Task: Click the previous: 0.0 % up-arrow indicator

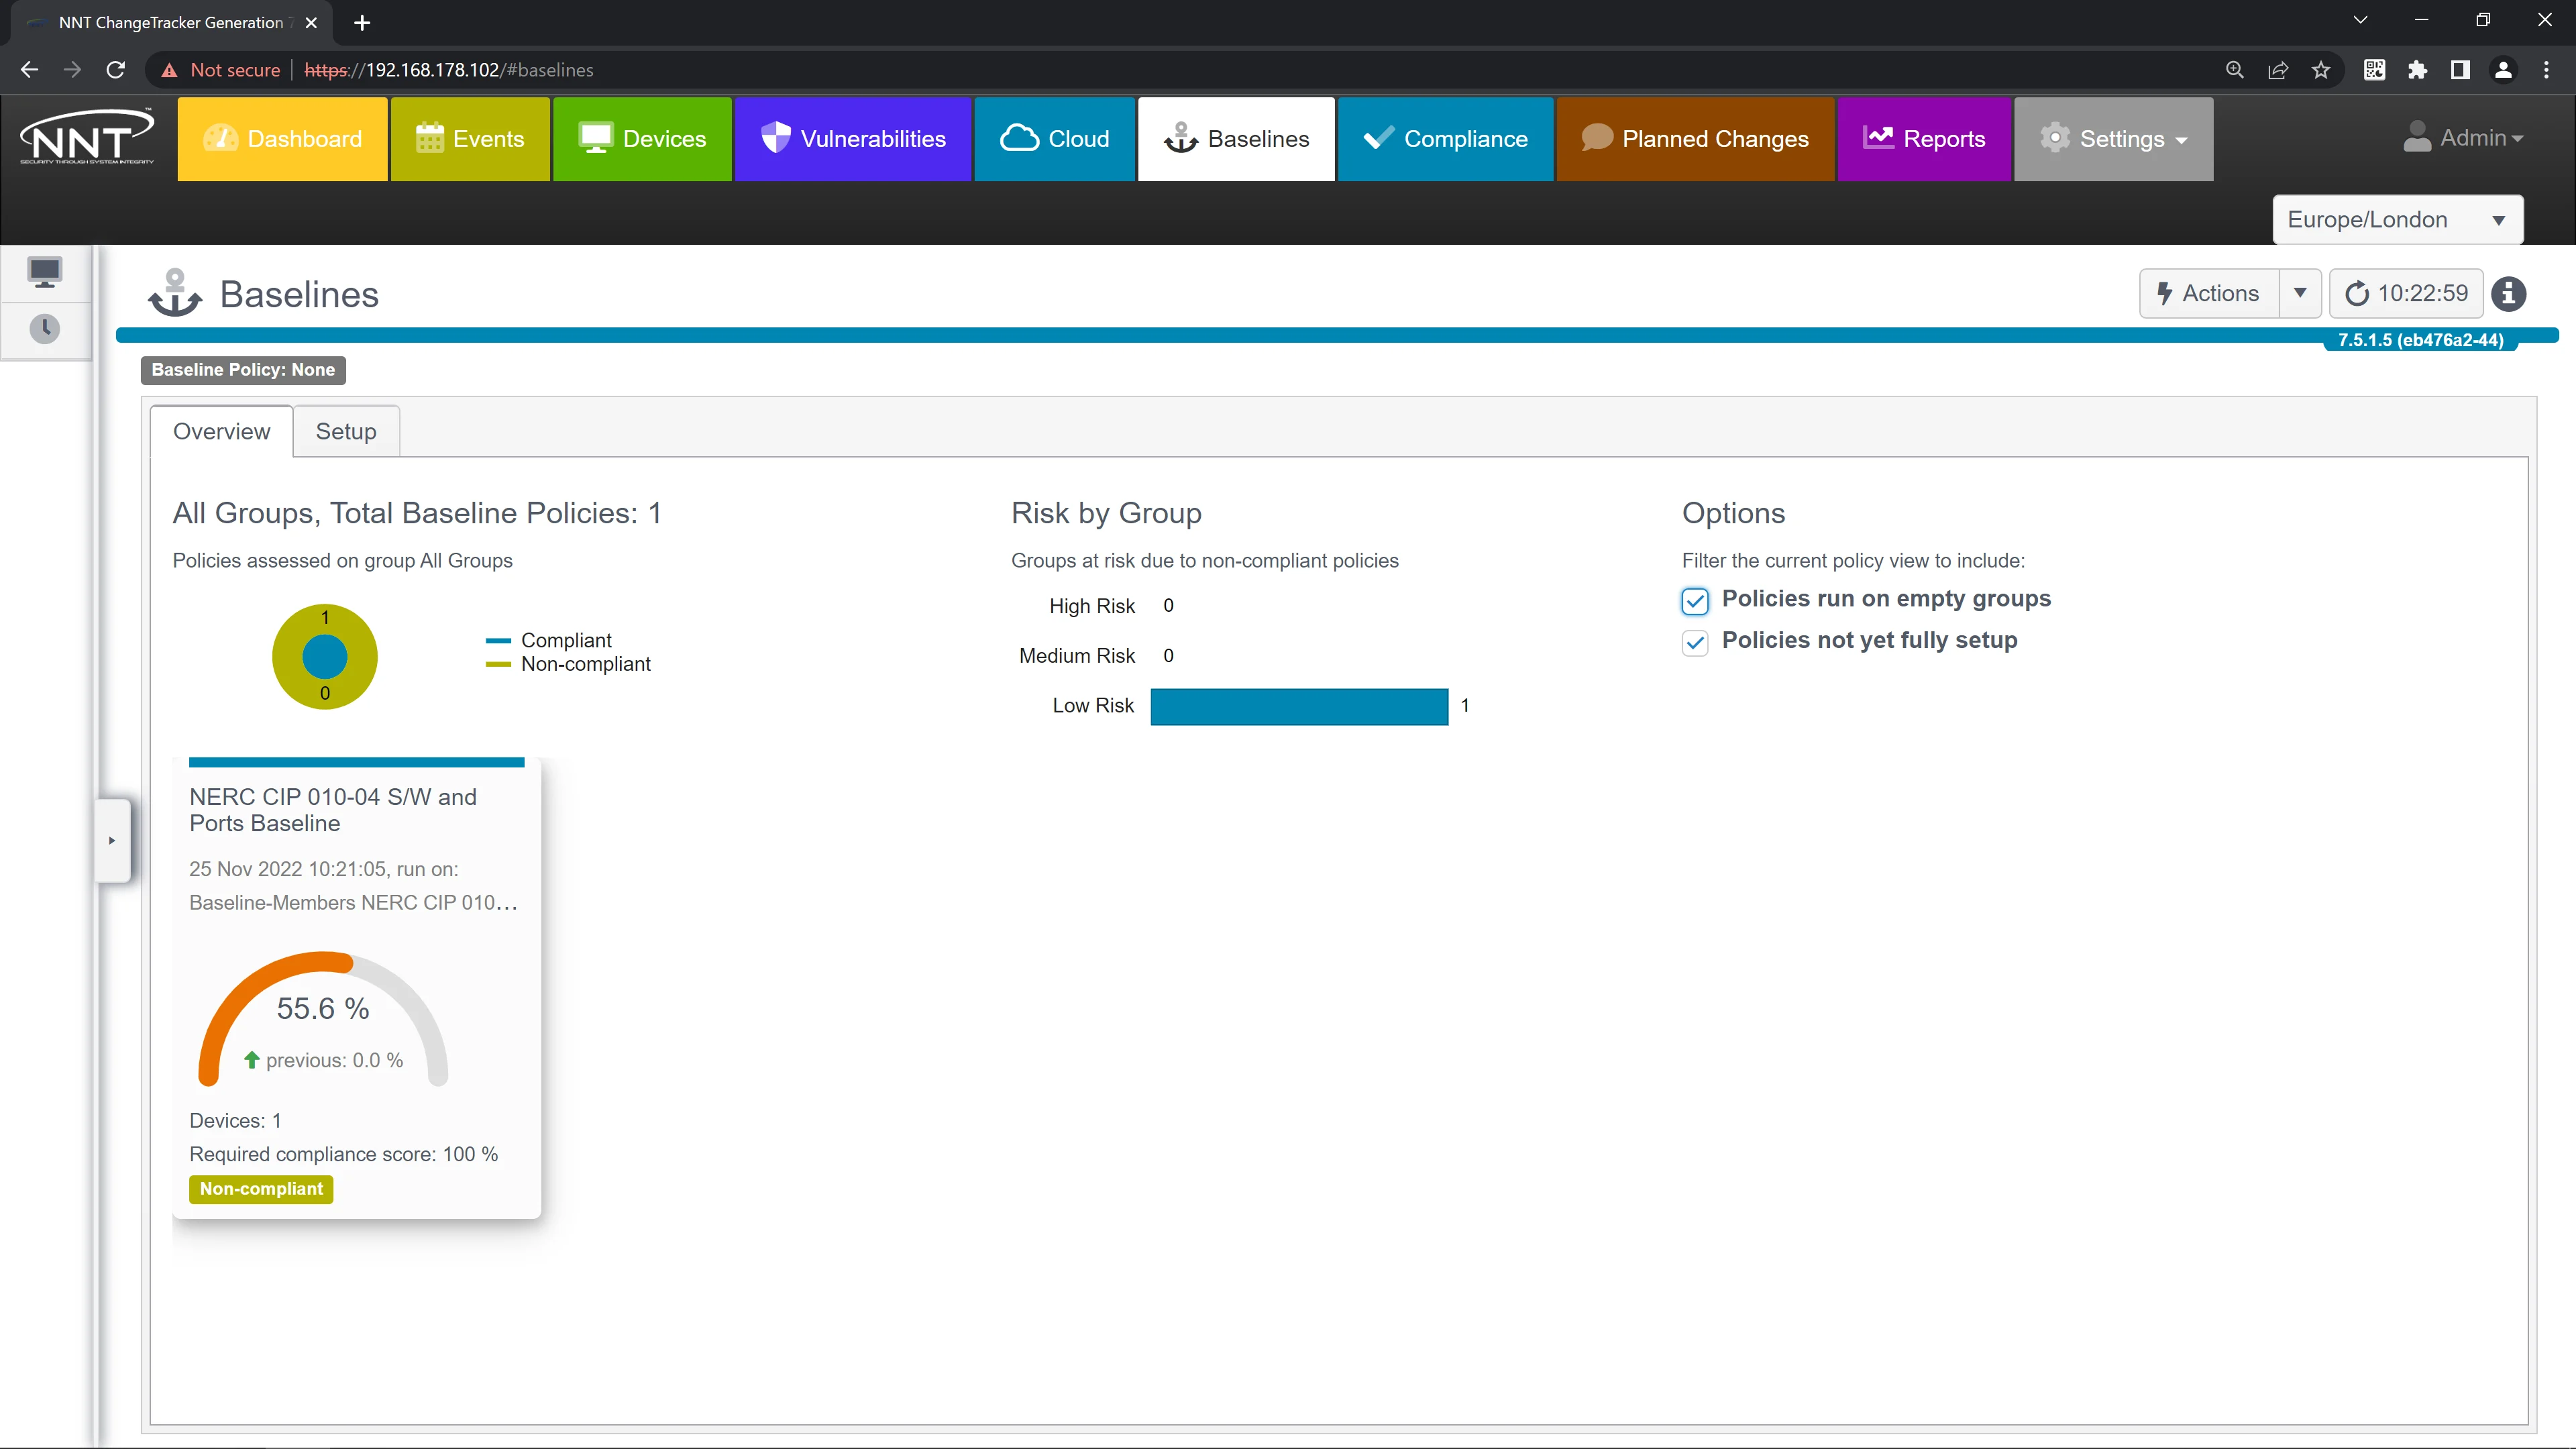Action: tap(252, 1060)
